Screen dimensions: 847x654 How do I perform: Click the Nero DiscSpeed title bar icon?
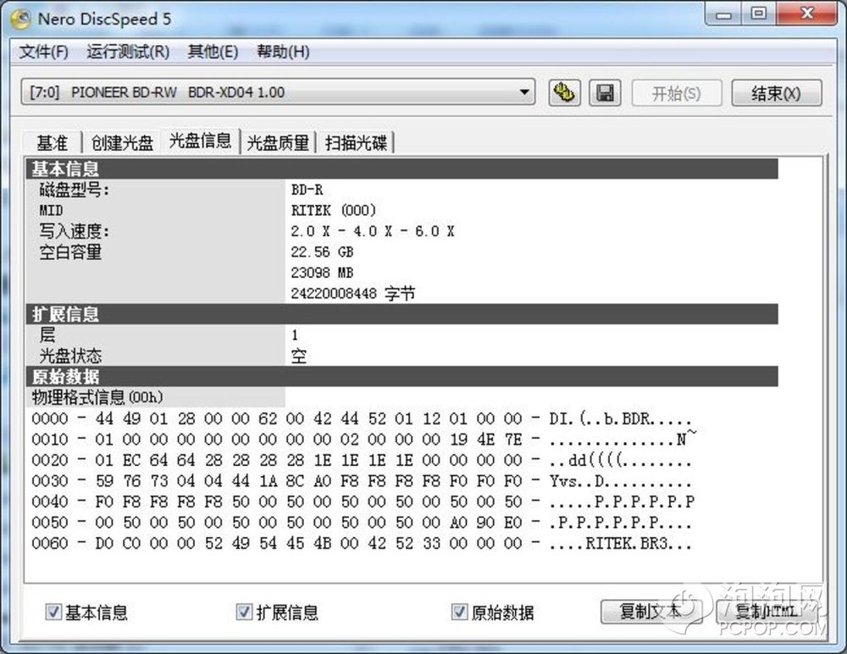21,19
